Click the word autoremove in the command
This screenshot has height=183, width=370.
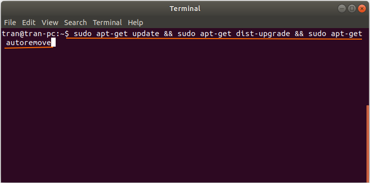[29, 43]
